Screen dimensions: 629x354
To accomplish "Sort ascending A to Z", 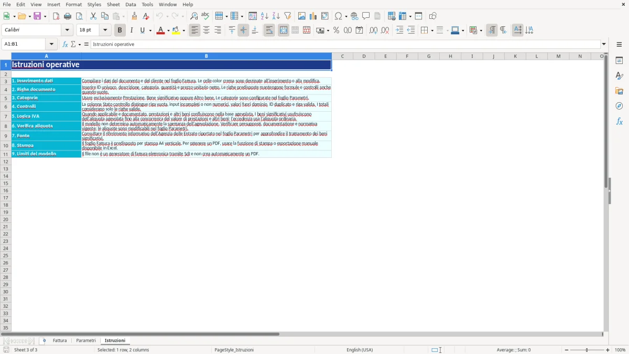I will (x=265, y=16).
